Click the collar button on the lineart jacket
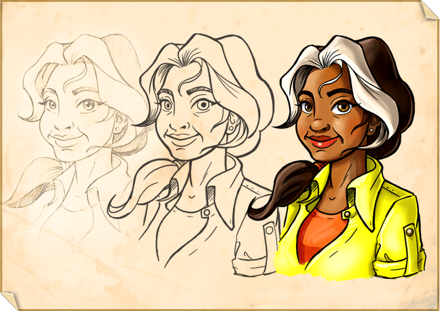This screenshot has width=440, height=311. pyautogui.click(x=207, y=212)
